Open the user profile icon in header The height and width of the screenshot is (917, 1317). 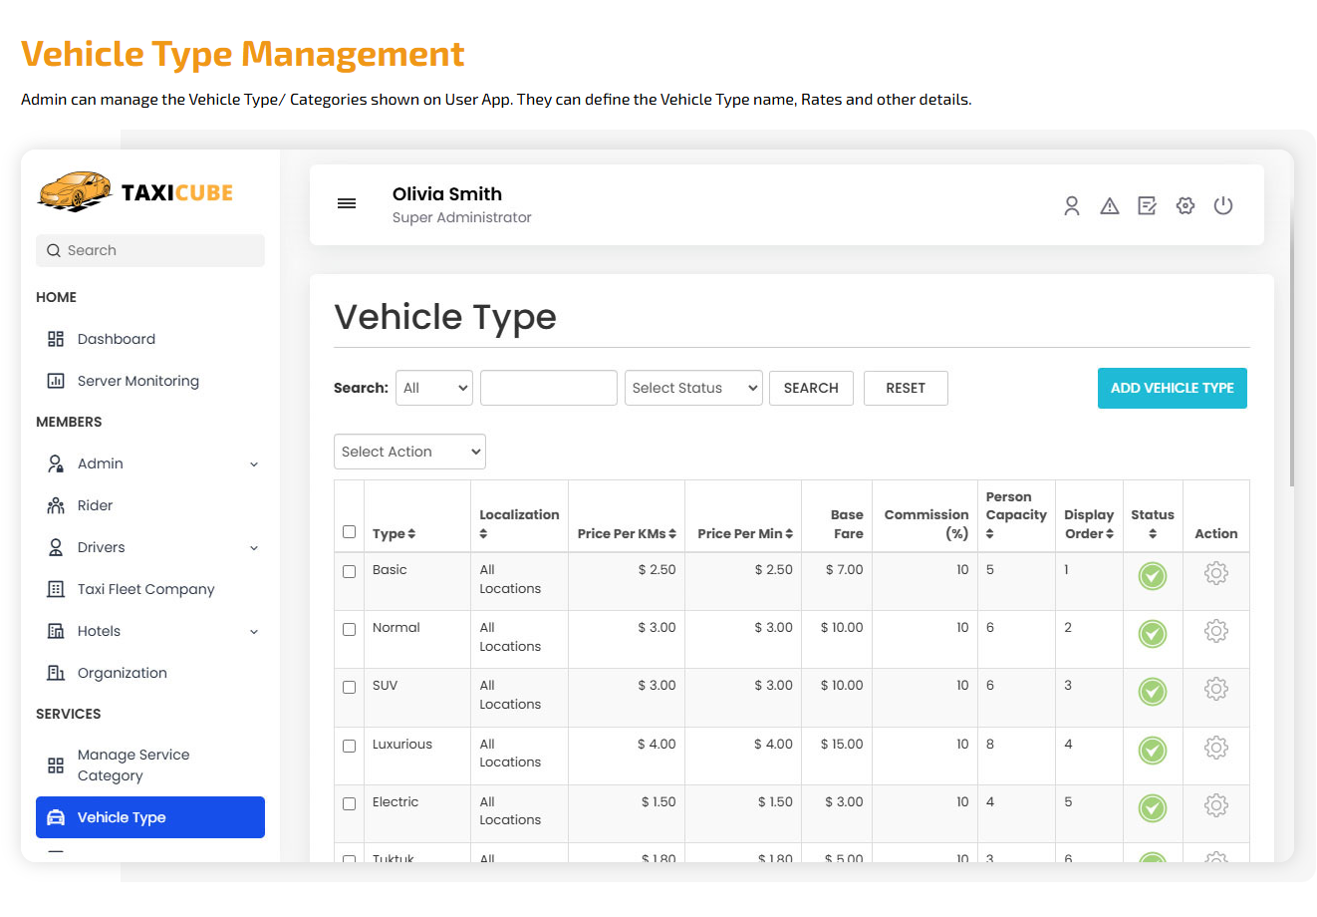click(1072, 205)
